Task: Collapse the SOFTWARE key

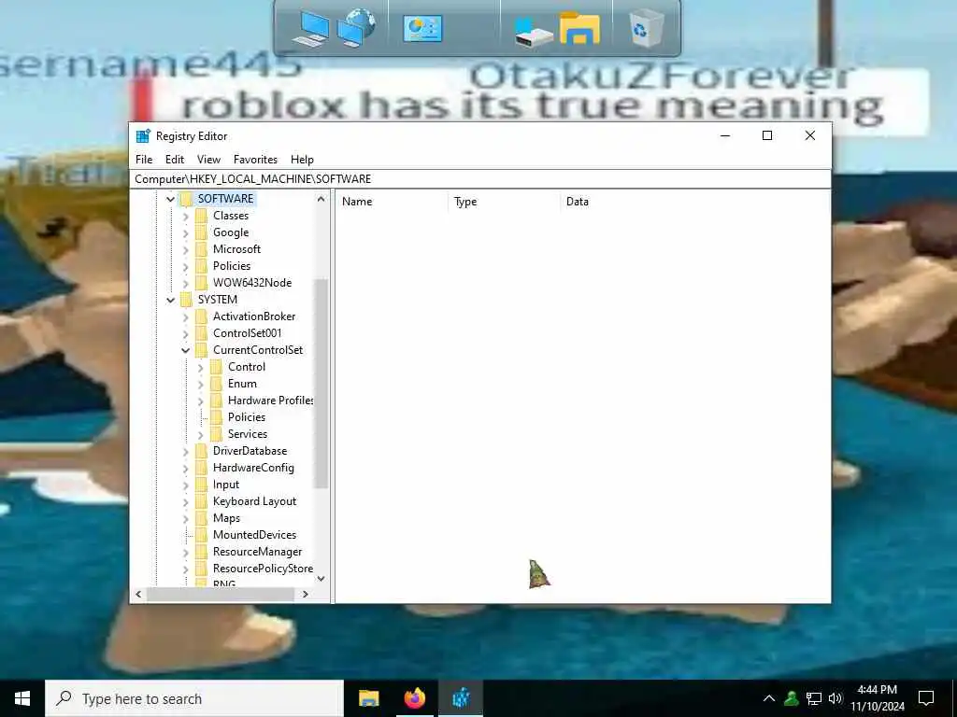Action: pyautogui.click(x=170, y=199)
